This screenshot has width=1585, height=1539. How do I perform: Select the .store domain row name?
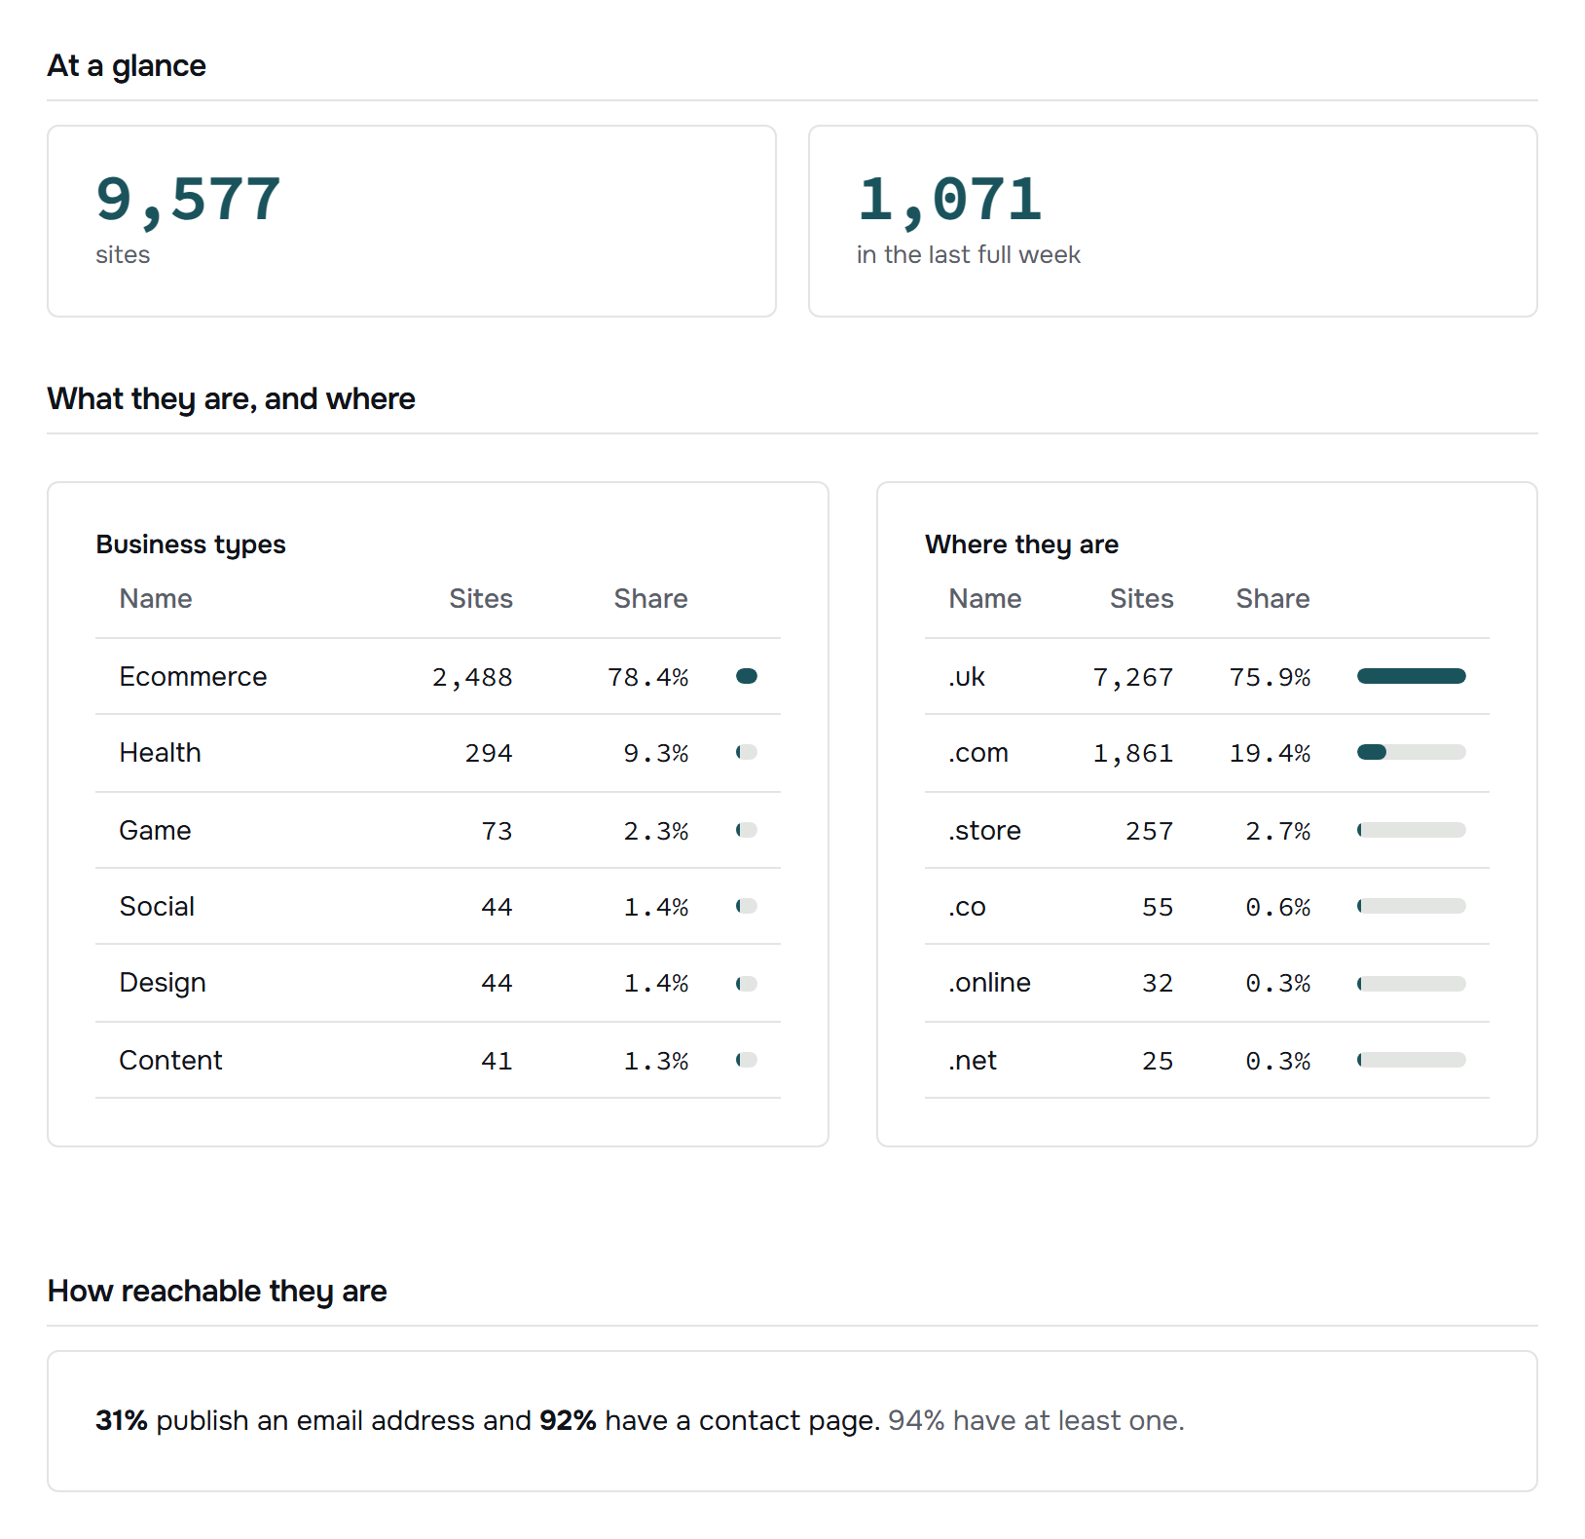(984, 830)
